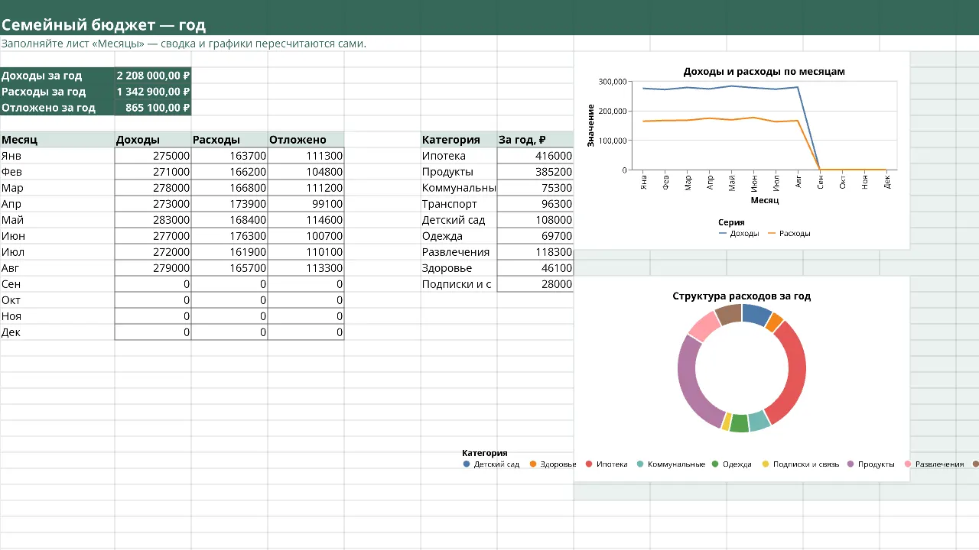Click the teal 'Коммунальные' legend entry
Viewport: 979px width, 550px height.
click(671, 464)
